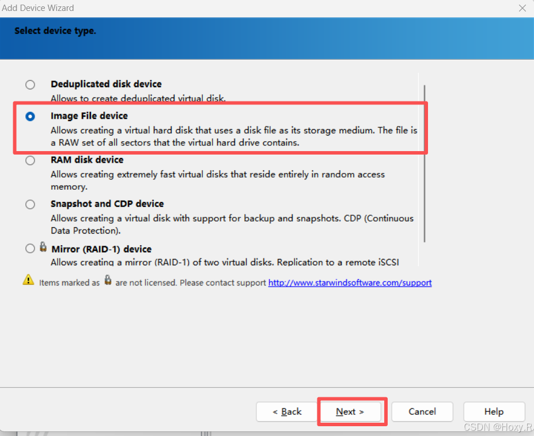Click the "Image File device" title text

tap(89, 116)
